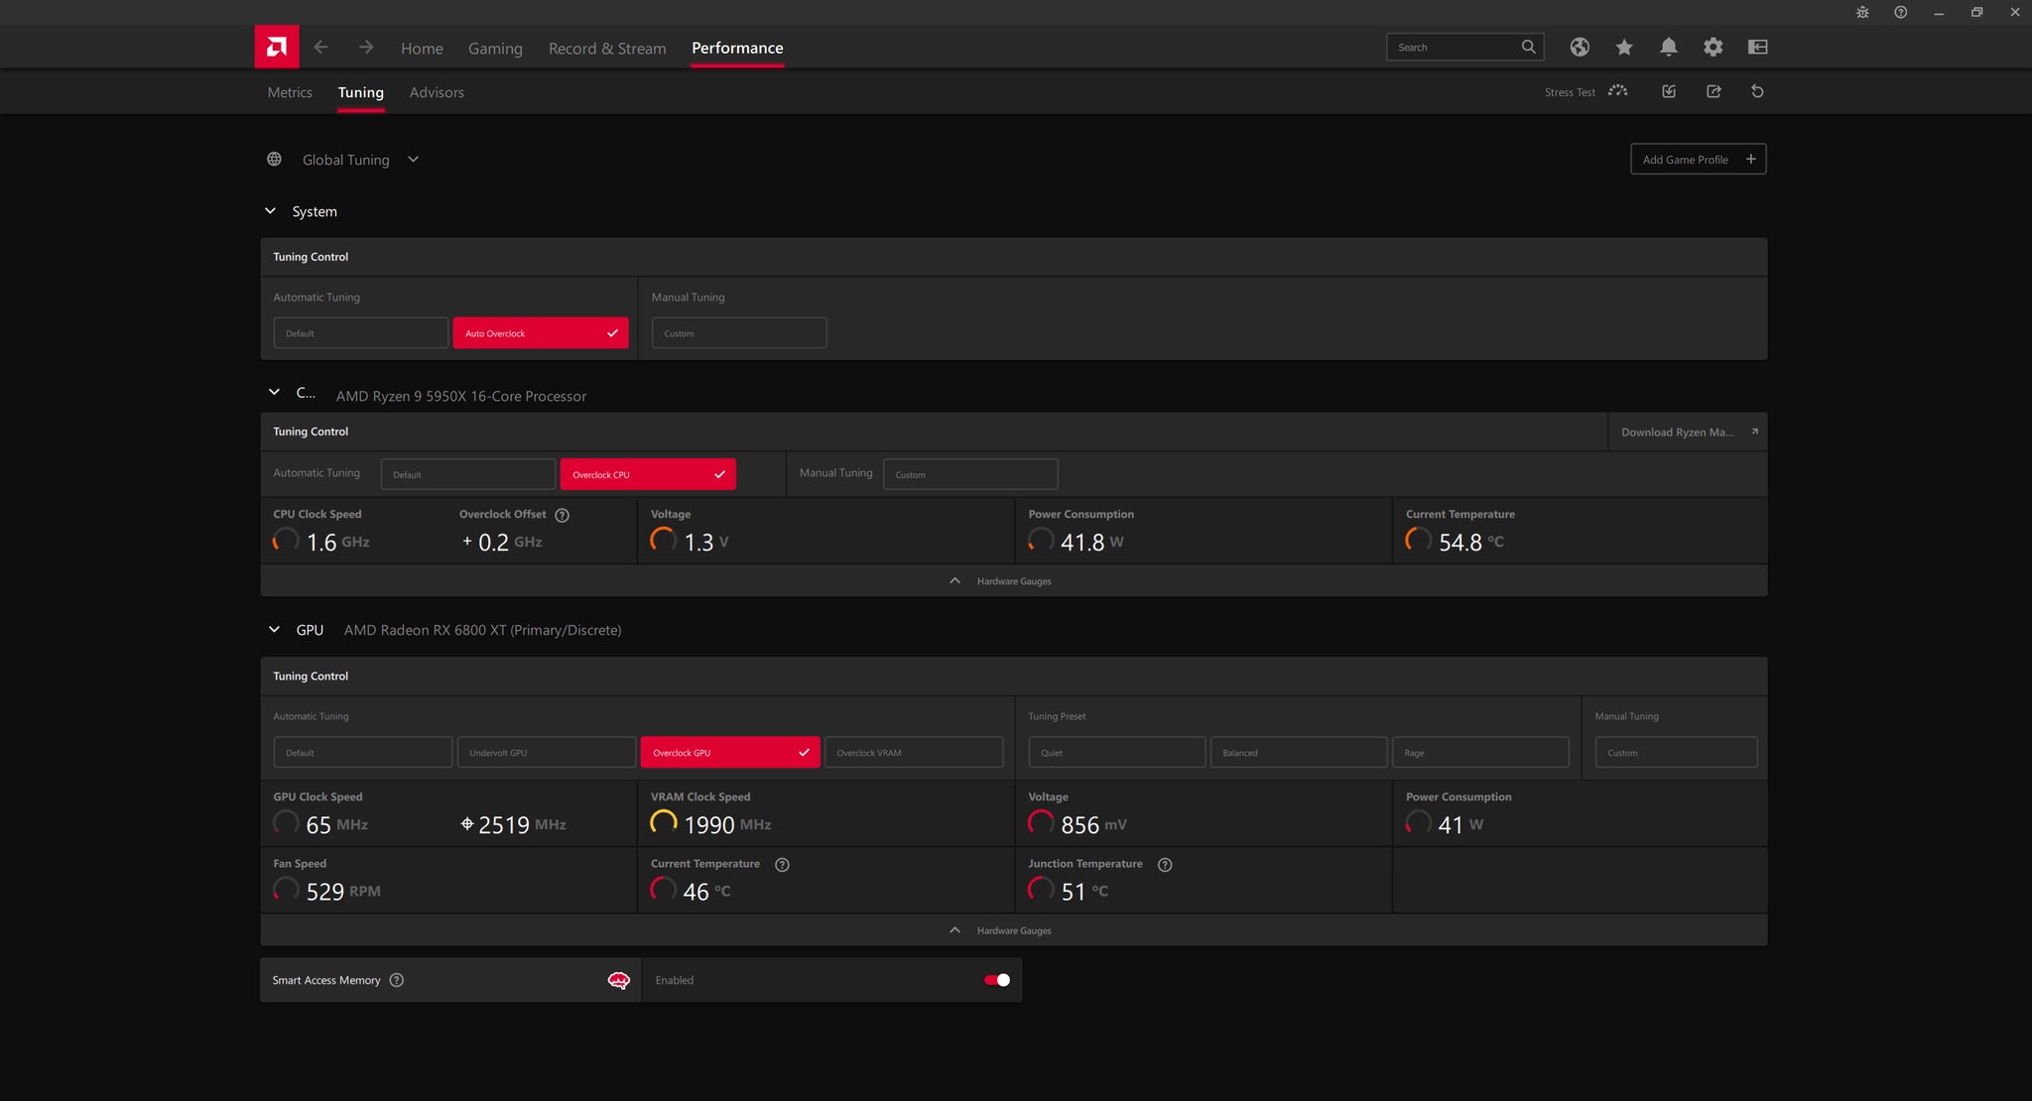This screenshot has height=1101, width=2032.
Task: Click the Add Game Profile button
Action: (1697, 159)
